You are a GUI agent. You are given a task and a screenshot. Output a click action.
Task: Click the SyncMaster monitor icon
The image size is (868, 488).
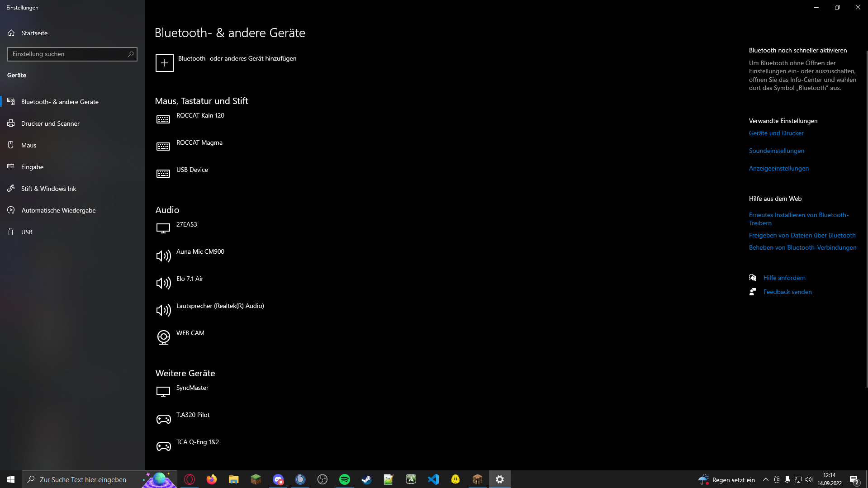pyautogui.click(x=163, y=392)
